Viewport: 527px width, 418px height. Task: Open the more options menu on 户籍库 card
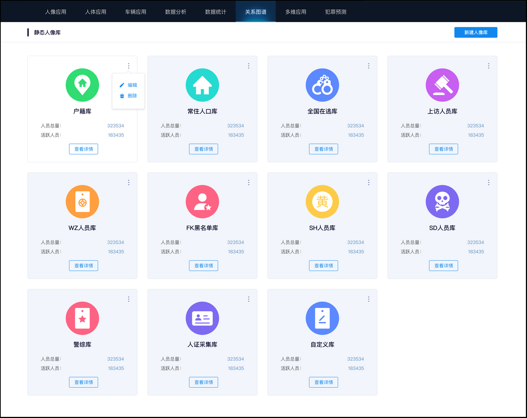coord(128,66)
